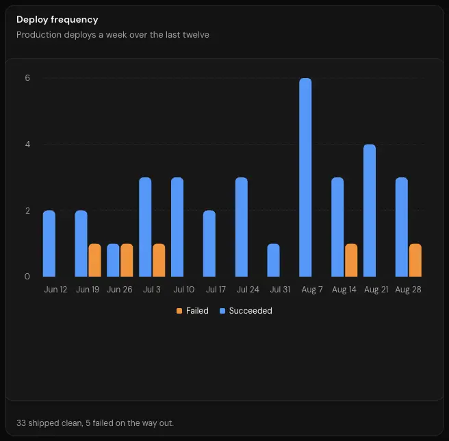Select the Aug 28 blue succeeded bar

tap(402, 227)
